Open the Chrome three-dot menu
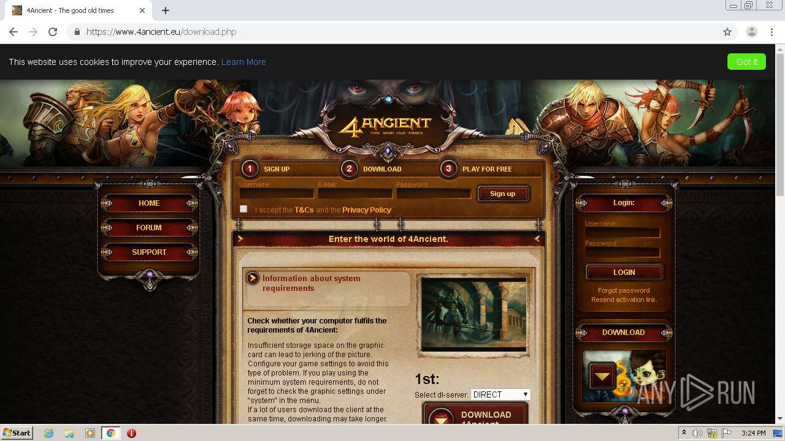Image resolution: width=785 pixels, height=441 pixels. click(x=772, y=32)
